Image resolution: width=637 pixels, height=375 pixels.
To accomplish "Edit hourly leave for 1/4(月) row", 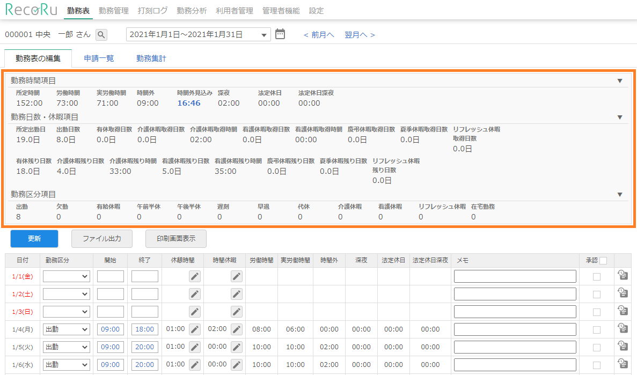I will click(237, 329).
